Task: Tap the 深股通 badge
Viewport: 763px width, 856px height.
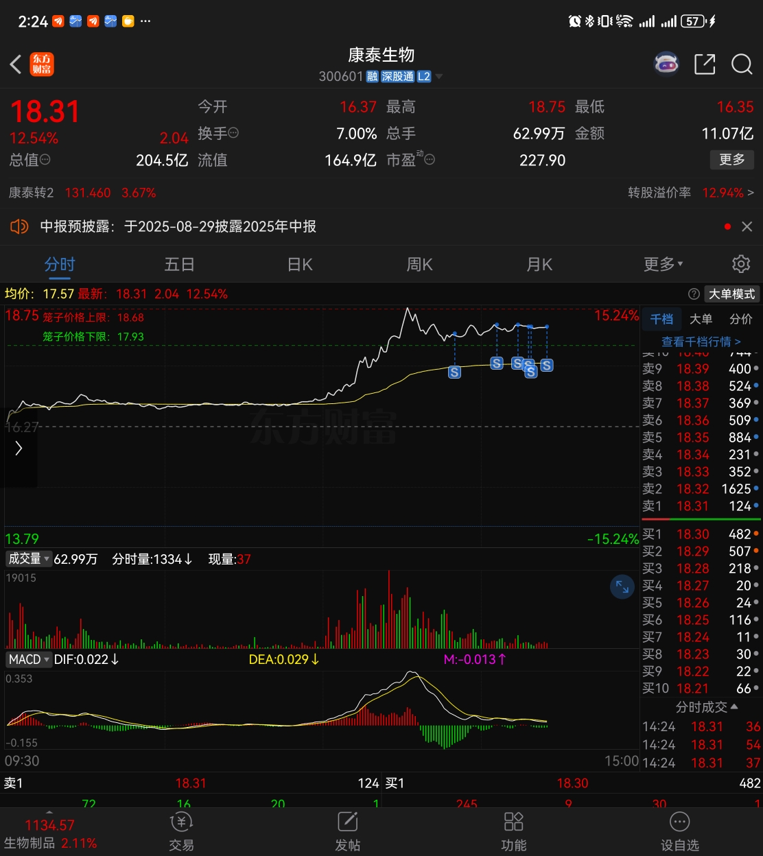Action: [x=398, y=77]
